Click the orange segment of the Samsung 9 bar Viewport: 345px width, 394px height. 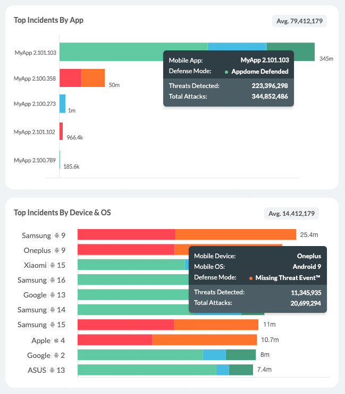point(235,234)
